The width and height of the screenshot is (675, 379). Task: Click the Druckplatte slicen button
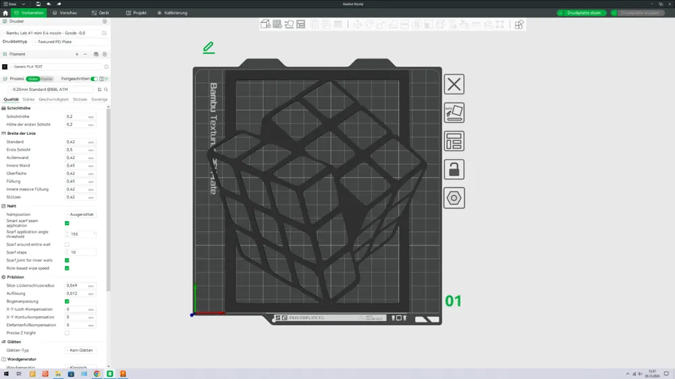(584, 13)
